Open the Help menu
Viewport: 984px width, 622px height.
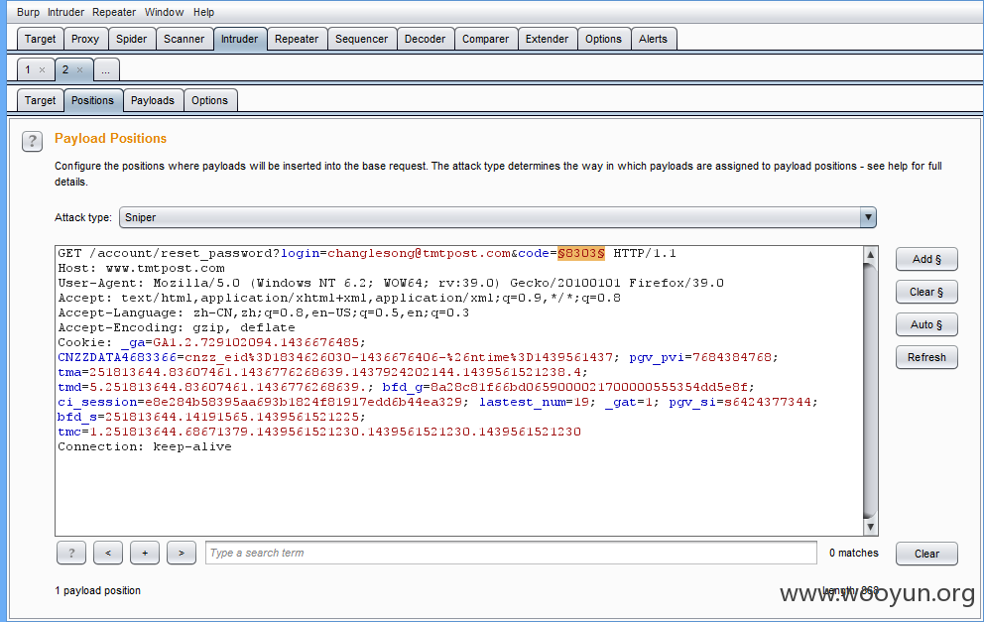pos(203,12)
